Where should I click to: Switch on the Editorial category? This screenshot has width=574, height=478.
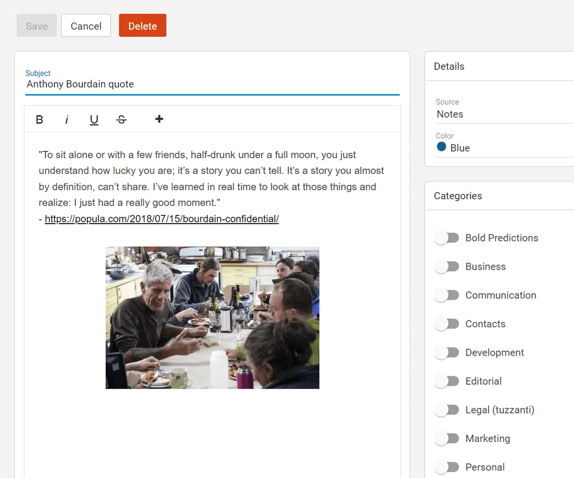pos(447,381)
